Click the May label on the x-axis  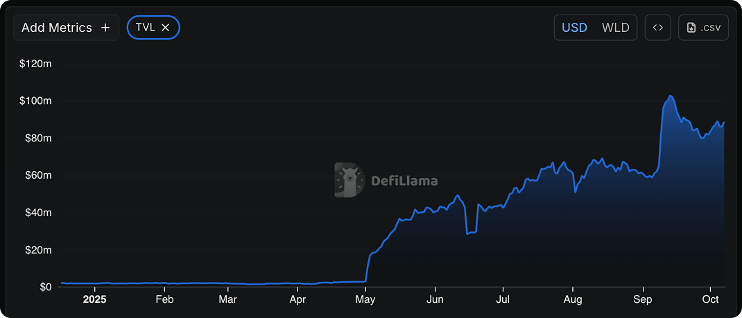[x=365, y=299]
